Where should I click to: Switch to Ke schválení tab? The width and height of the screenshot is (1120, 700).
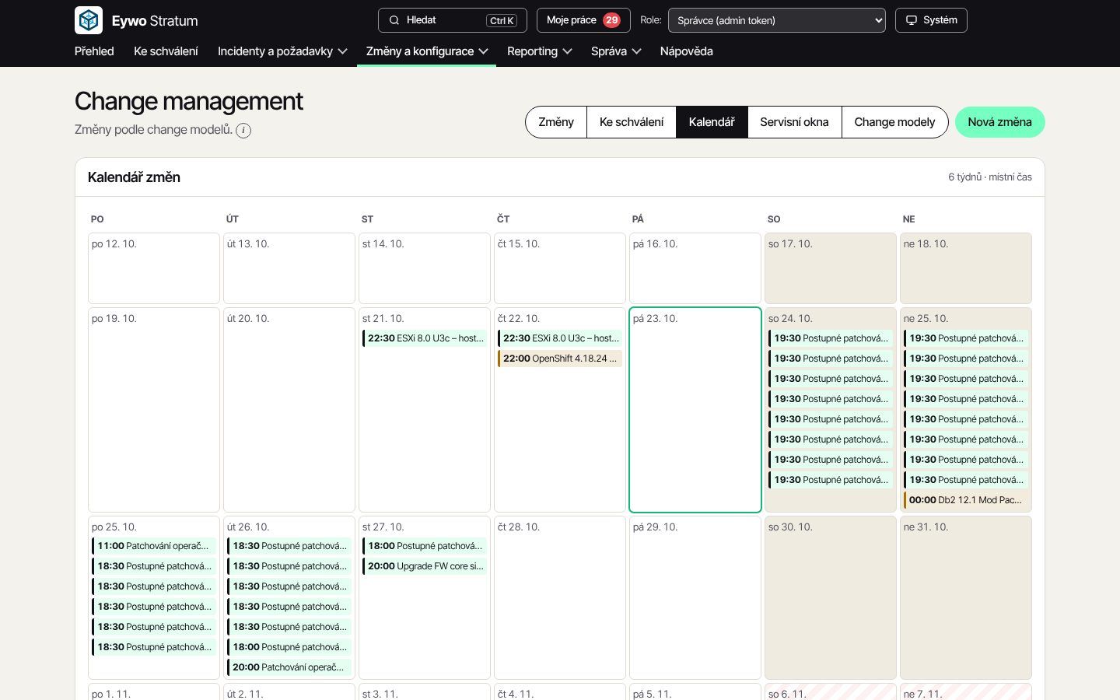pos(632,122)
